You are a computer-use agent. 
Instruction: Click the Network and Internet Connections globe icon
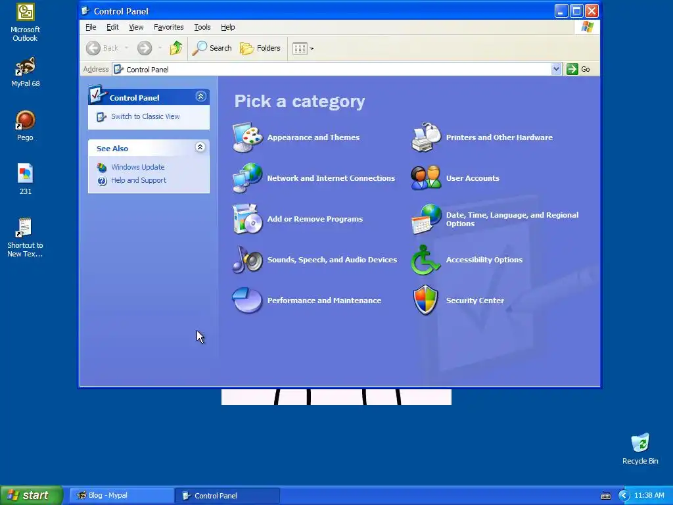[x=247, y=178]
